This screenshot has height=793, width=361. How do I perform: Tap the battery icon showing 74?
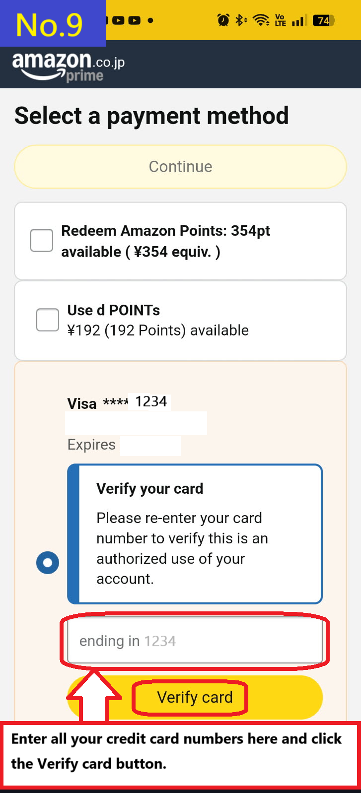[x=323, y=20]
